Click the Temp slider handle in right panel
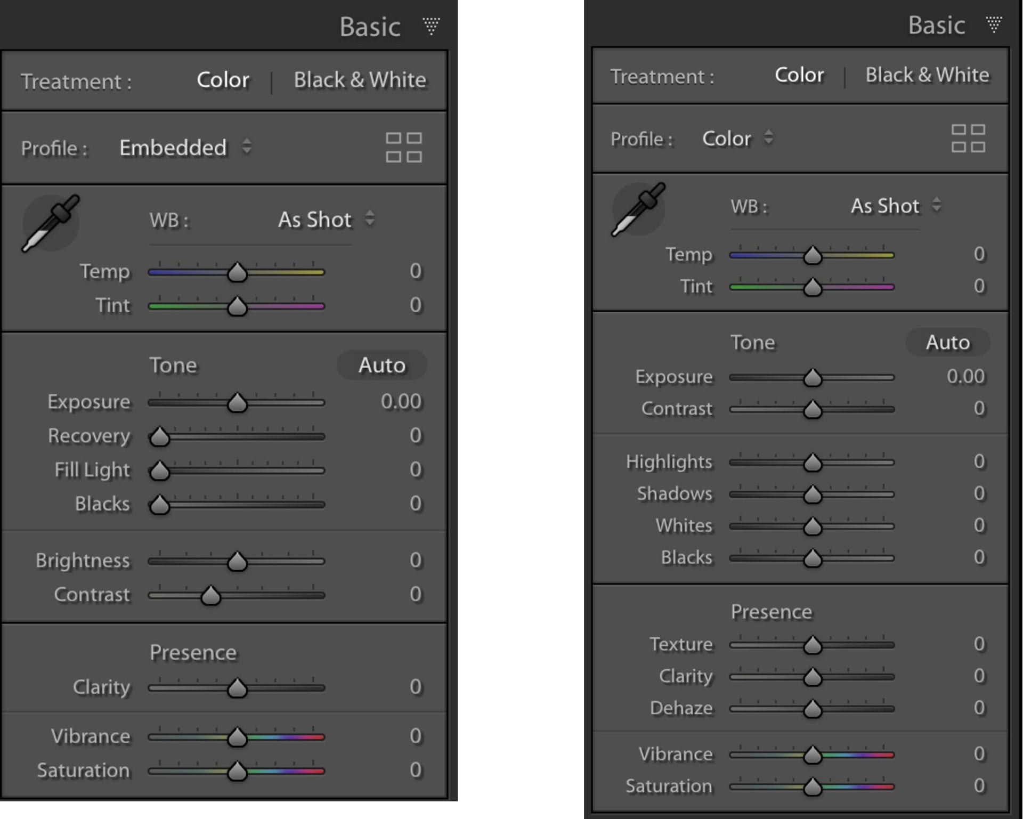Viewport: 1023px width, 819px height. pos(813,256)
